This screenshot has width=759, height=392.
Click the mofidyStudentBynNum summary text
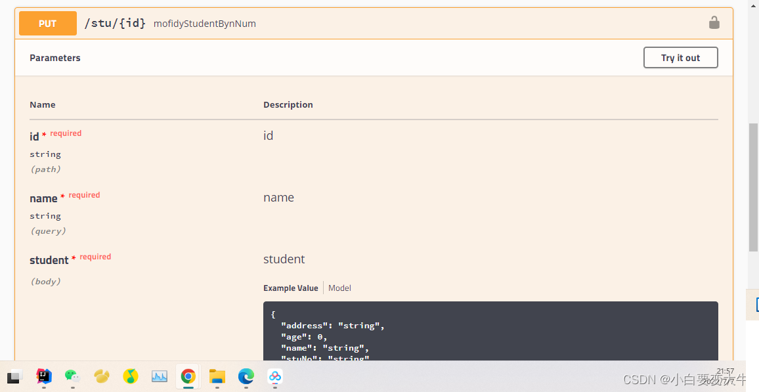205,24
